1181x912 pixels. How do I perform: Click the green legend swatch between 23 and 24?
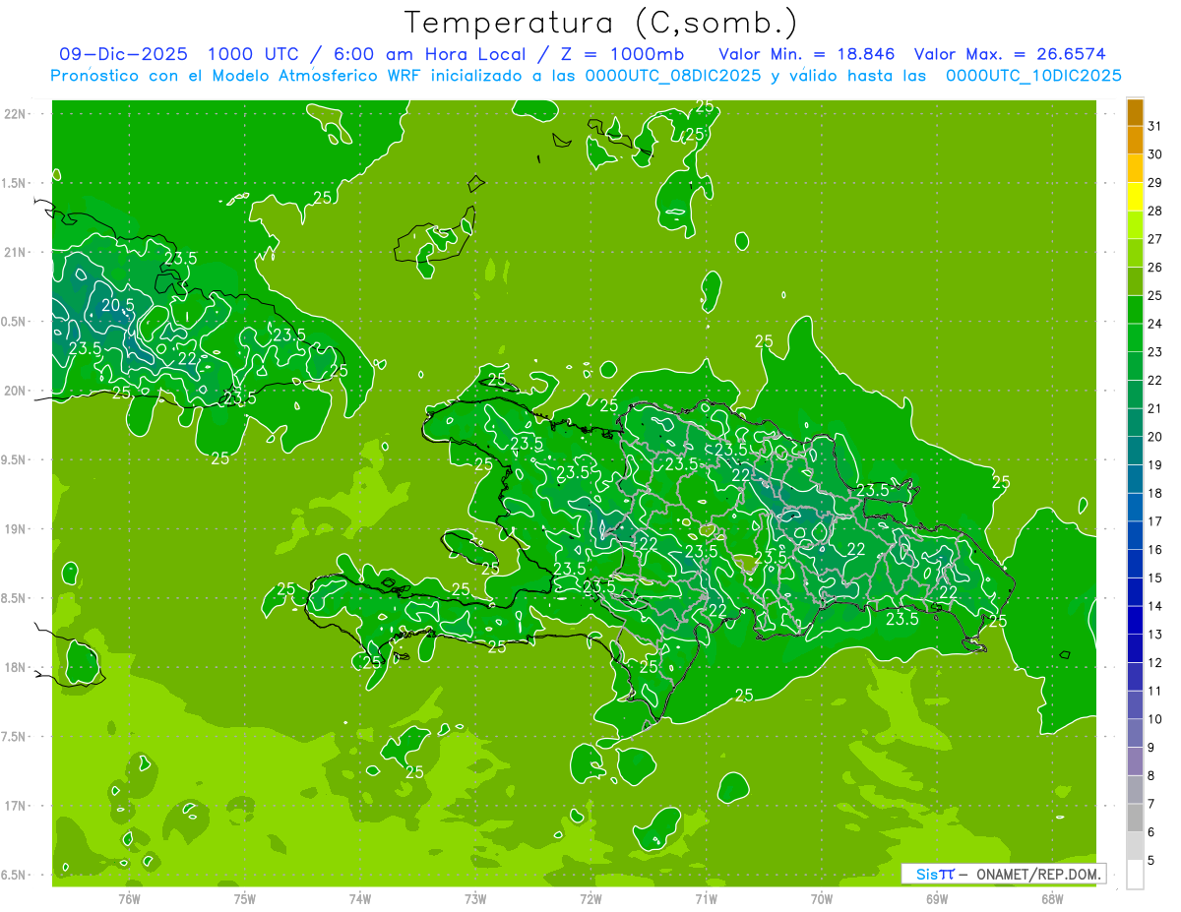(x=1135, y=337)
